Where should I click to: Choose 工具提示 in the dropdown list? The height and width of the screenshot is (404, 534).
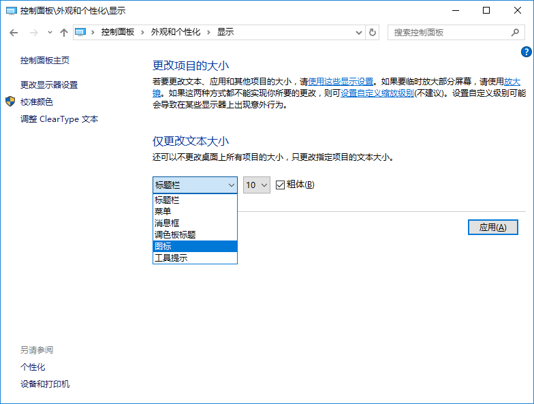(195, 258)
